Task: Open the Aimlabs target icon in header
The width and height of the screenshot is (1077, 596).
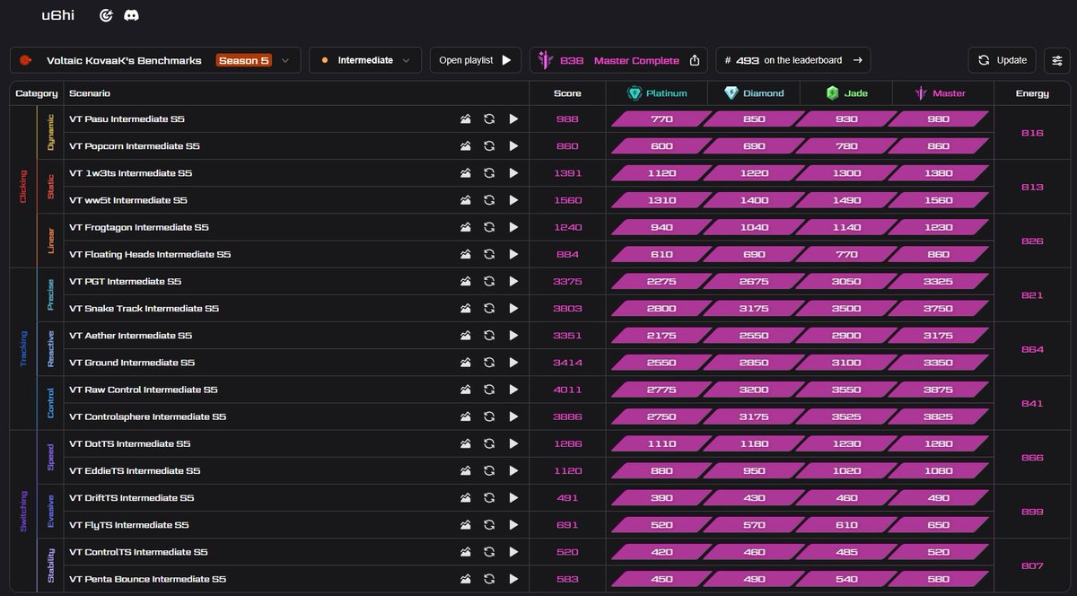Action: tap(106, 15)
